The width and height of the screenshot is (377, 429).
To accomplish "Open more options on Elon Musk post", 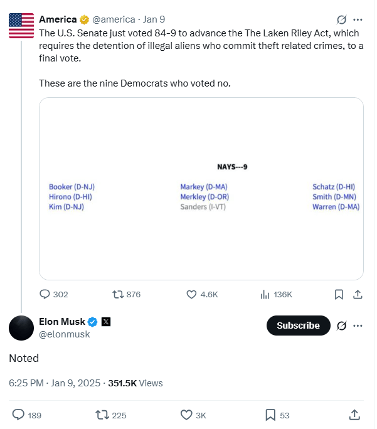I will pyautogui.click(x=358, y=326).
